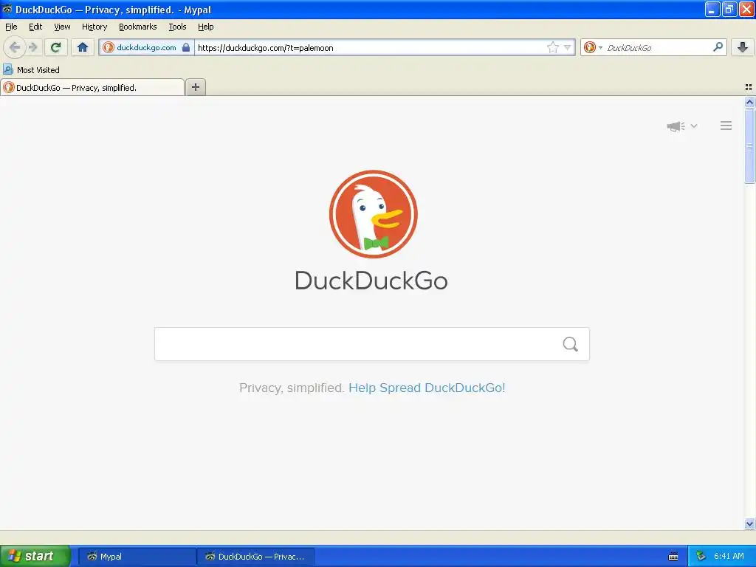Click the list all tabs icon
This screenshot has width=756, height=567.
(749, 87)
